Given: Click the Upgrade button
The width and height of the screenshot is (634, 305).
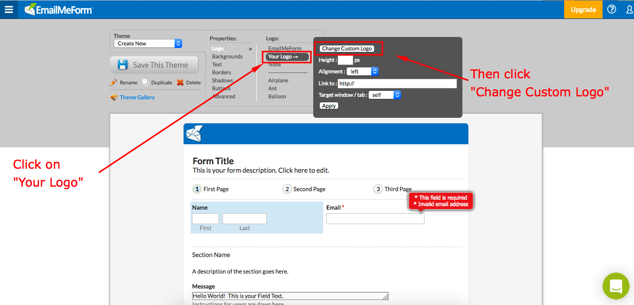Looking at the screenshot, I should pyautogui.click(x=583, y=9).
